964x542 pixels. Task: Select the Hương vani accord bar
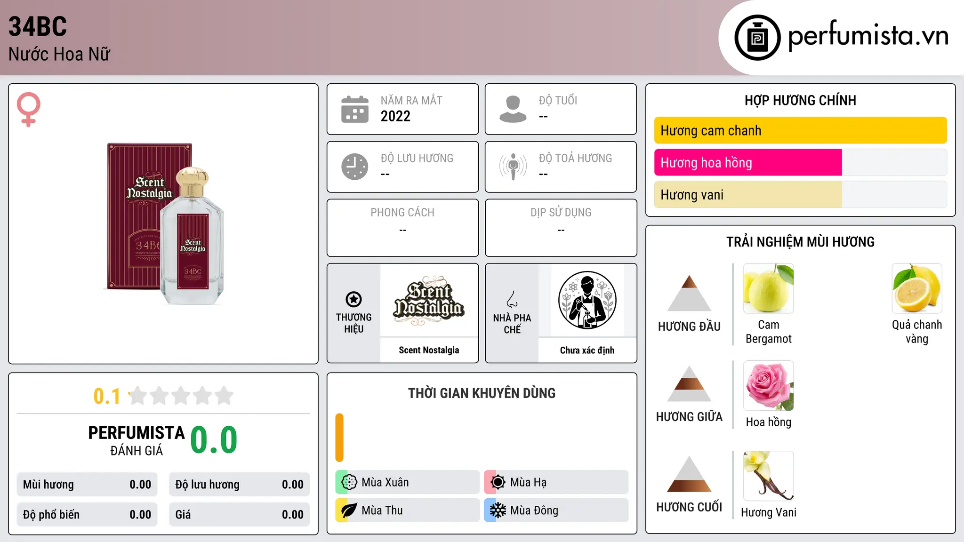point(800,194)
